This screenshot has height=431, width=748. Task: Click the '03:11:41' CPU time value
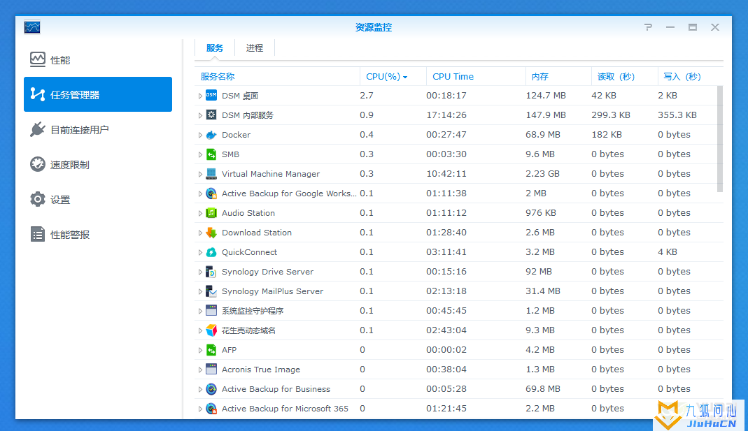(446, 252)
